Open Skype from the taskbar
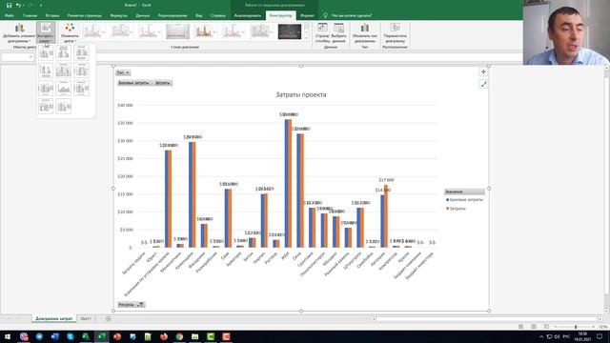This screenshot has width=610, height=343. 71,336
